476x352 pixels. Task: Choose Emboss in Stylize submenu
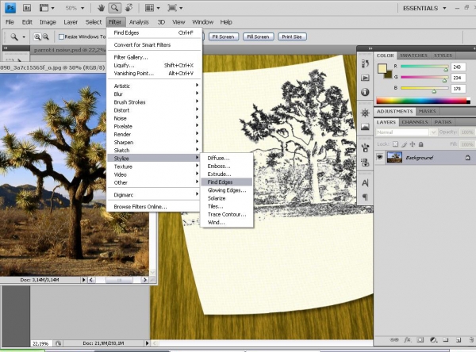coord(227,166)
